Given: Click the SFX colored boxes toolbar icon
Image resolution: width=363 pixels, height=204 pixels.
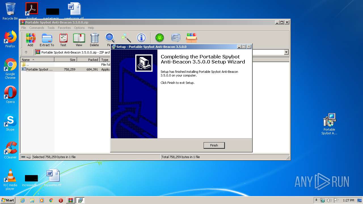Looking at the screenshot, I should [192, 38].
